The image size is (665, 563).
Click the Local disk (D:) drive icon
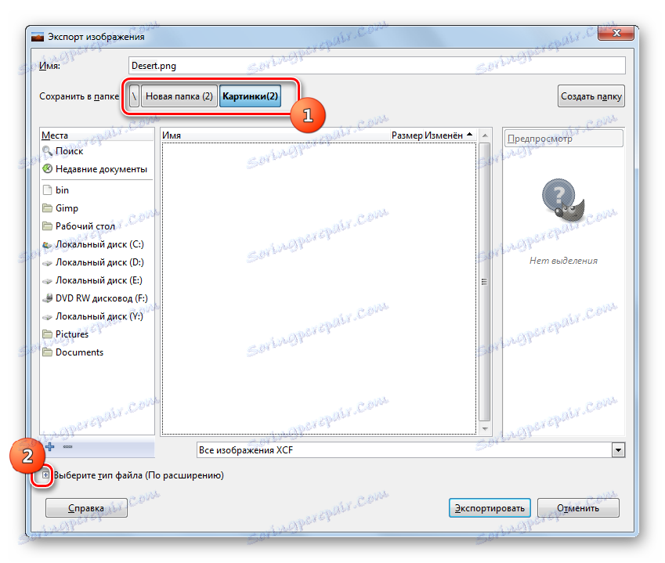pyautogui.click(x=48, y=263)
